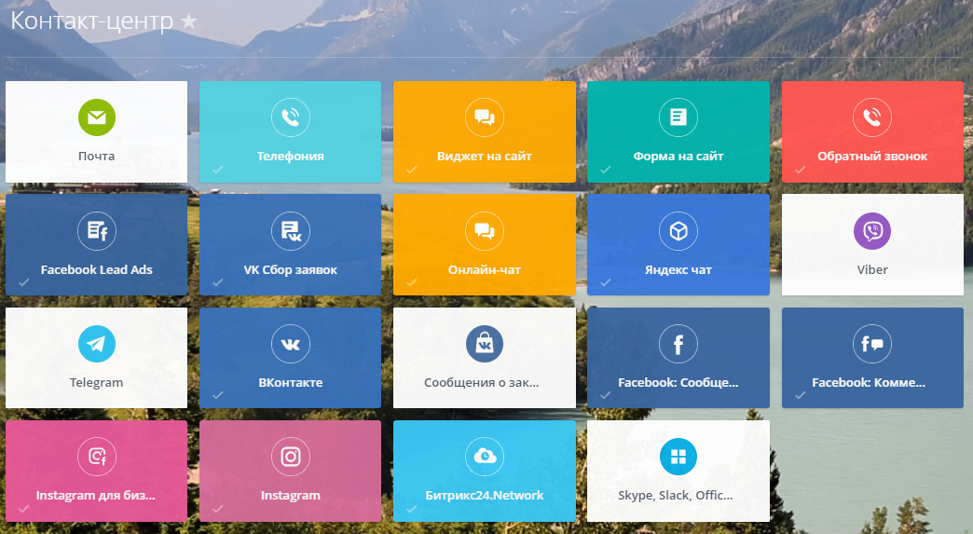Open the ВКонтакте VK logo icon
Viewport: 973px width, 534px height.
(x=291, y=344)
